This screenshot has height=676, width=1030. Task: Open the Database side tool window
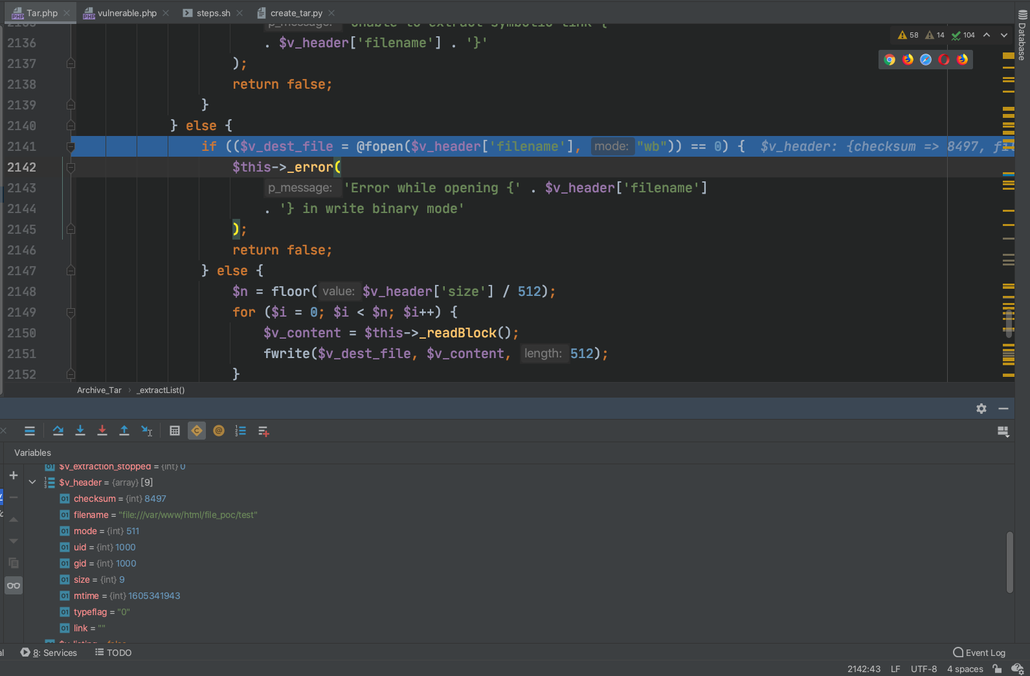pyautogui.click(x=1022, y=36)
